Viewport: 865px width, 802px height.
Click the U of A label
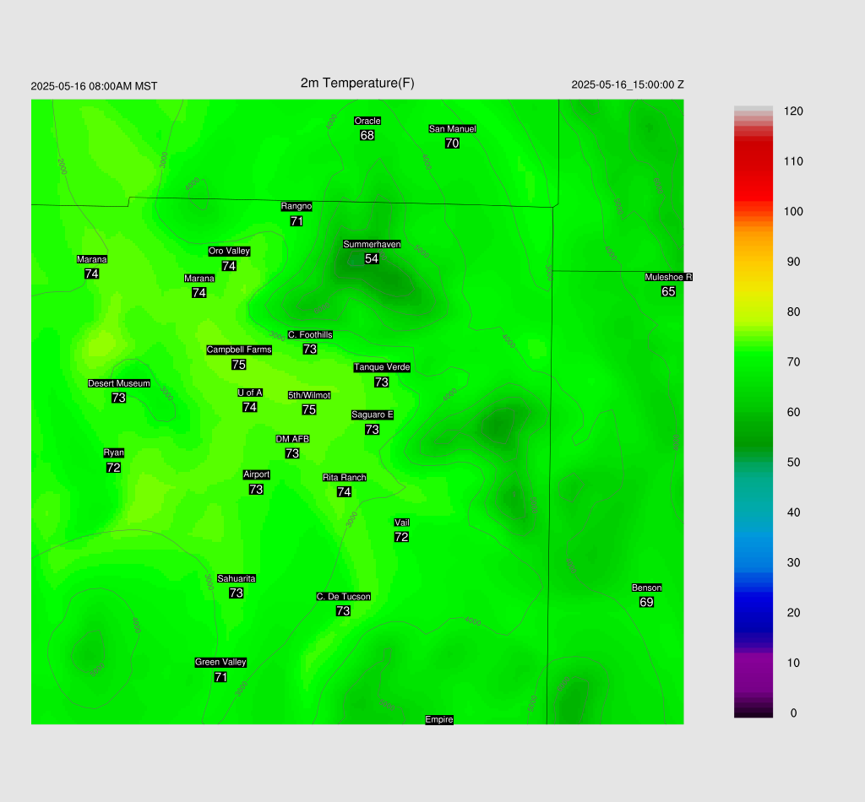(x=250, y=393)
